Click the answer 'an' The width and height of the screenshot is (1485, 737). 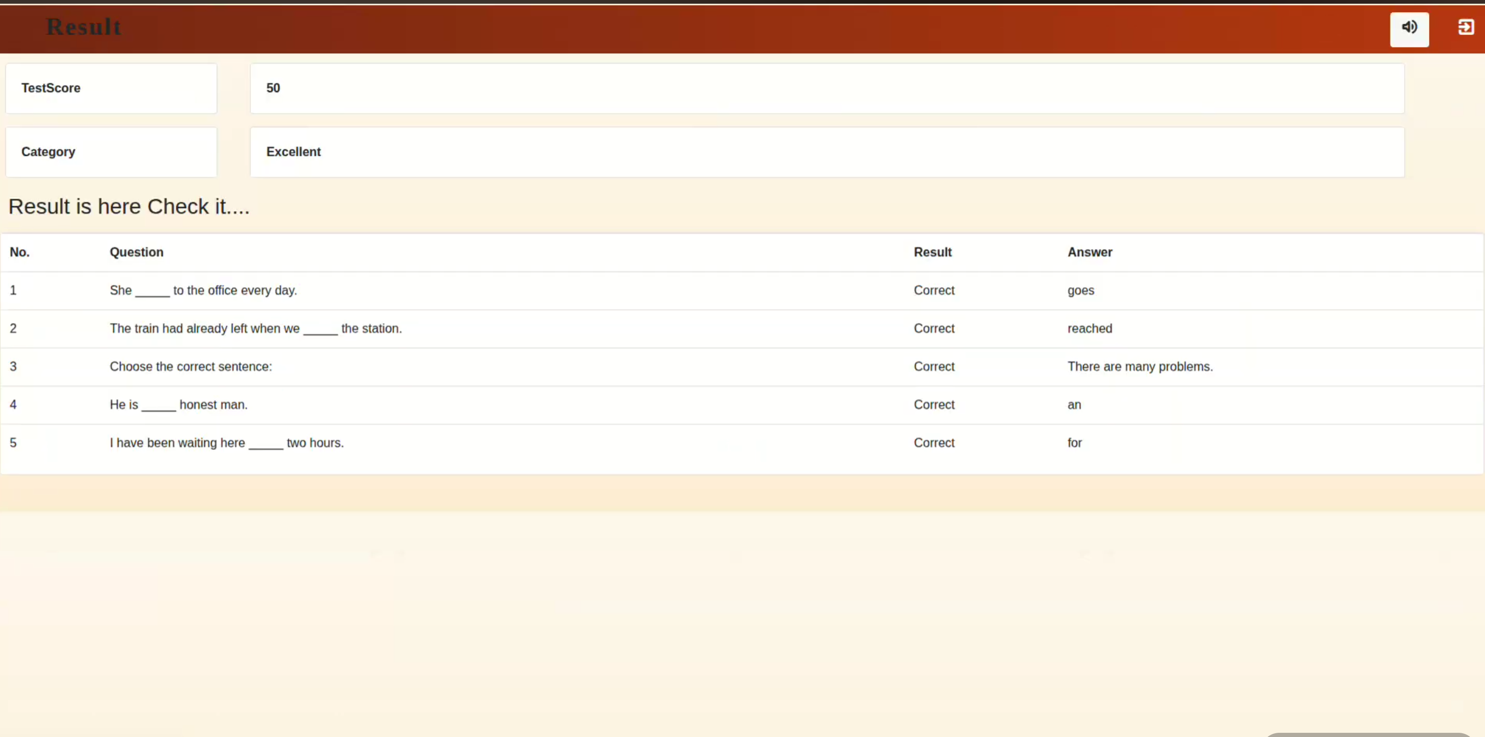pos(1074,405)
